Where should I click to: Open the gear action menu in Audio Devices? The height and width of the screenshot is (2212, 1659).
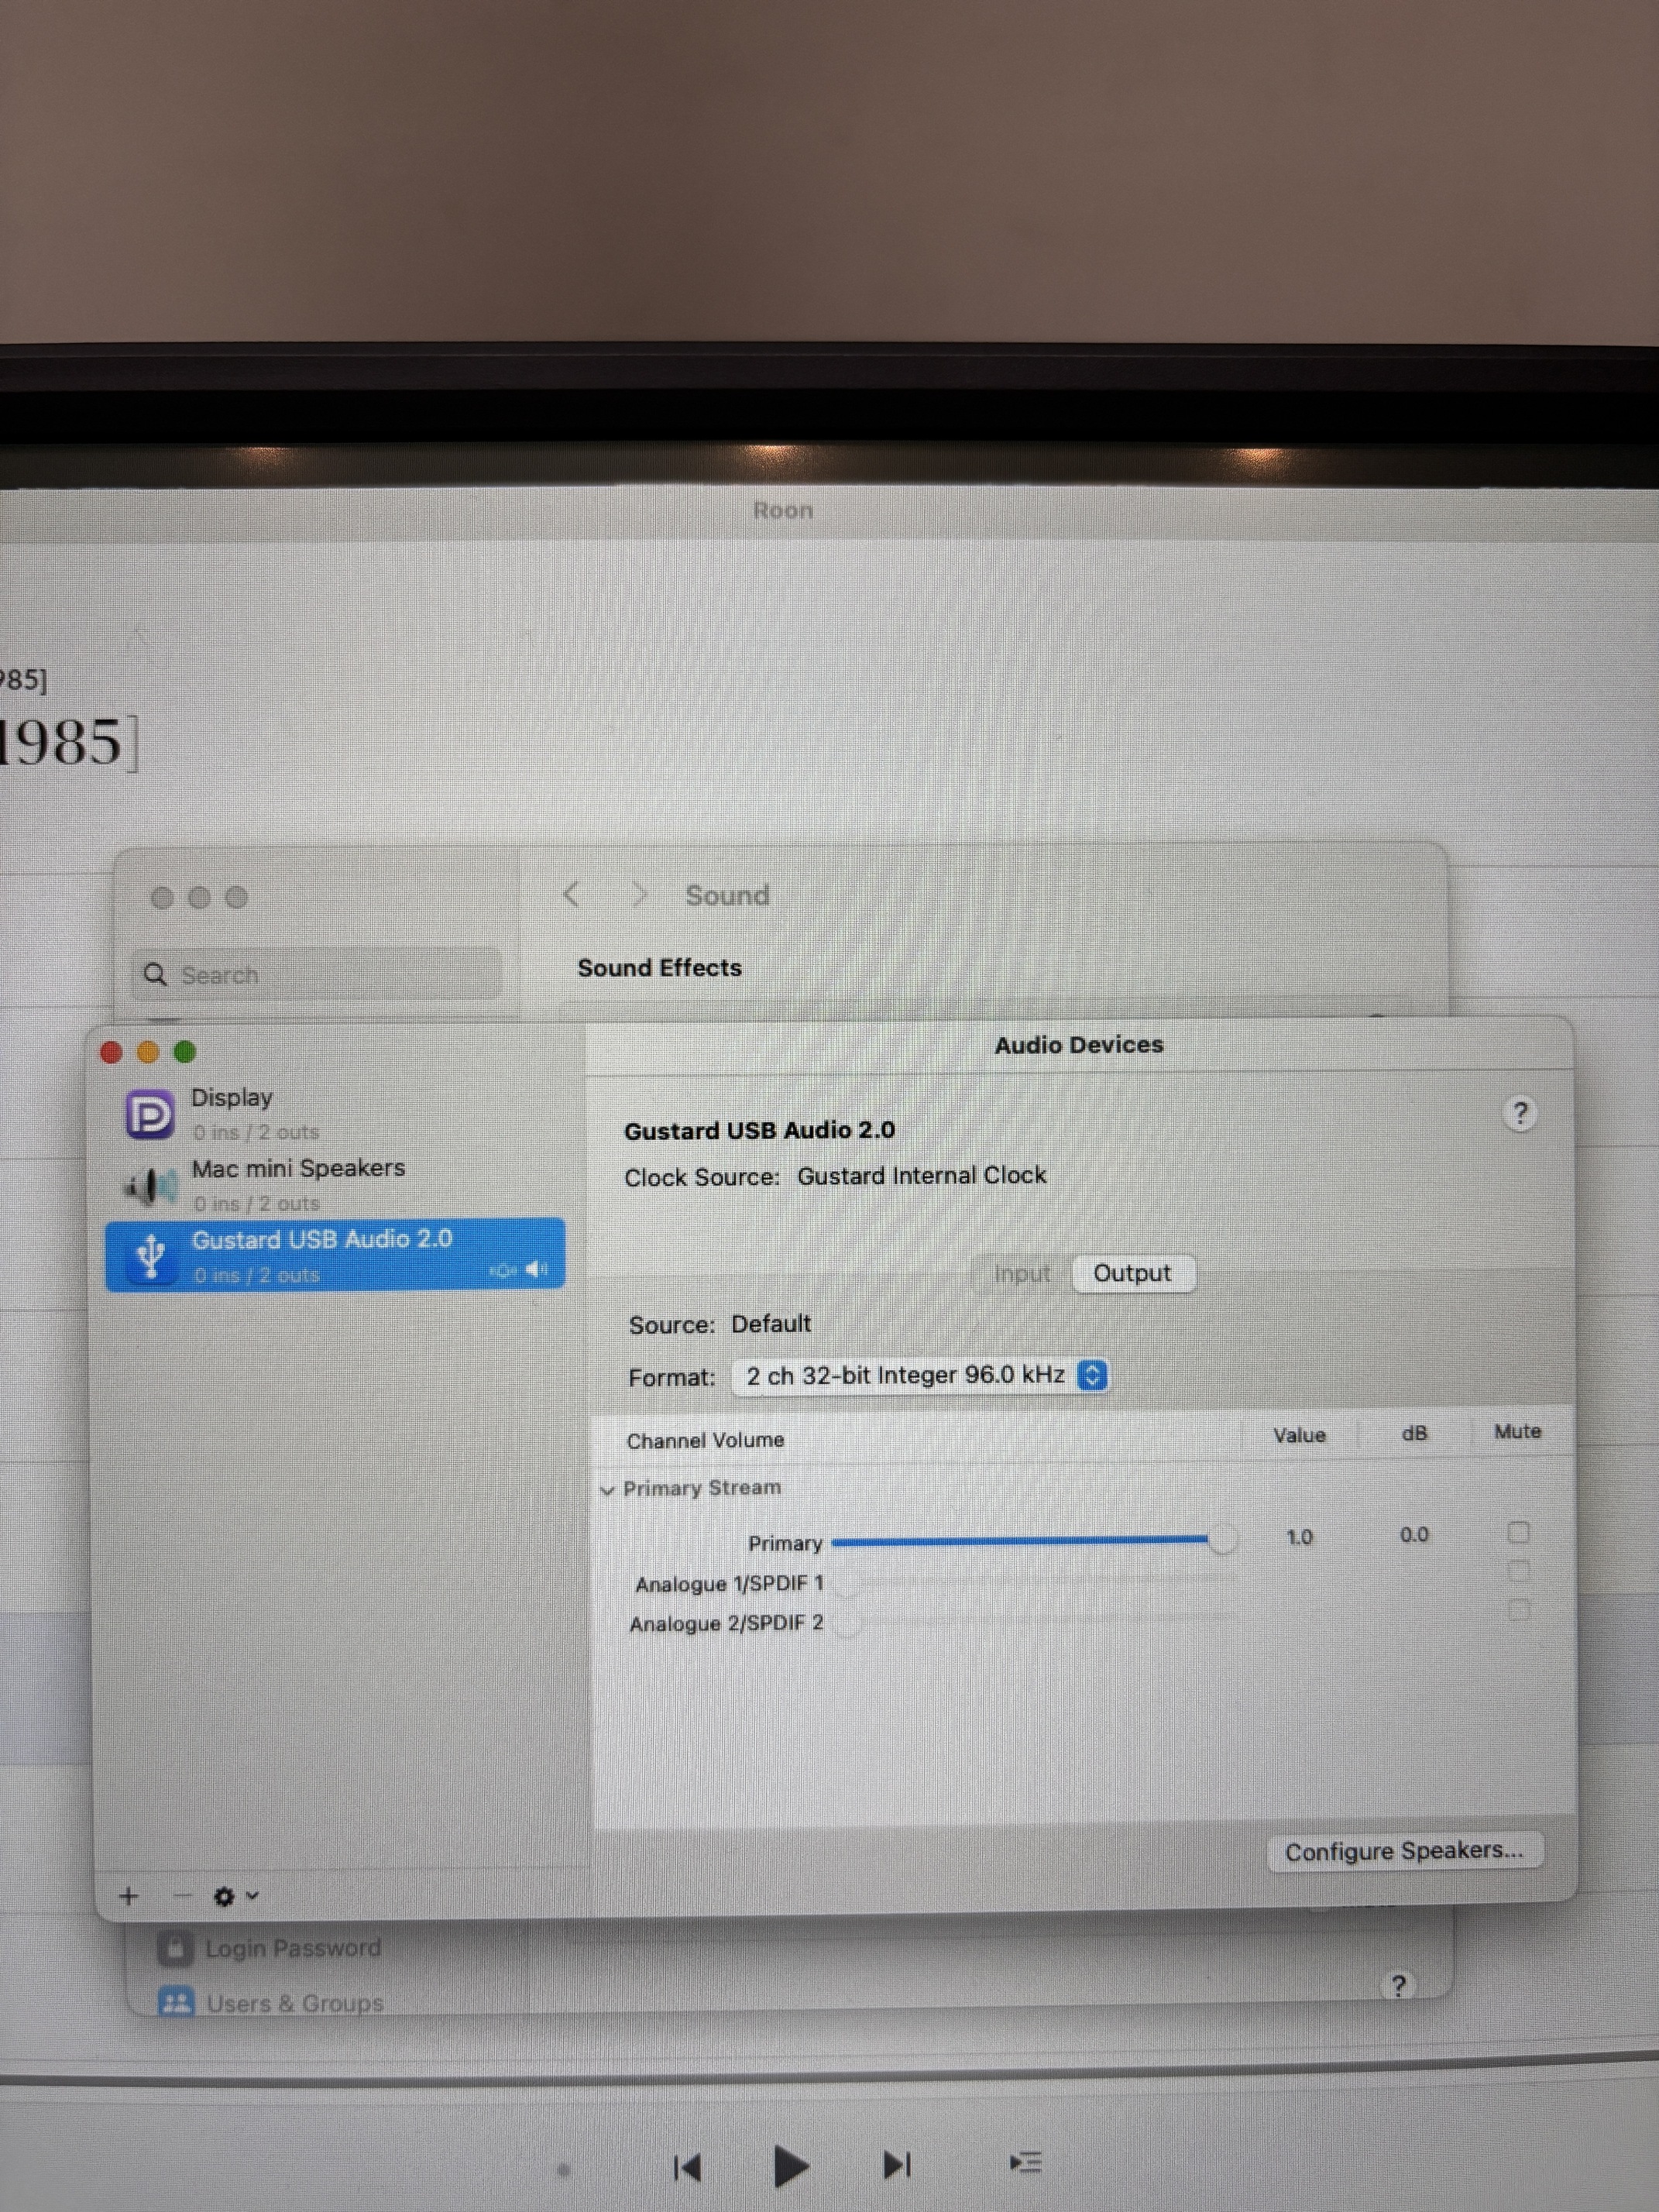pos(236,1896)
